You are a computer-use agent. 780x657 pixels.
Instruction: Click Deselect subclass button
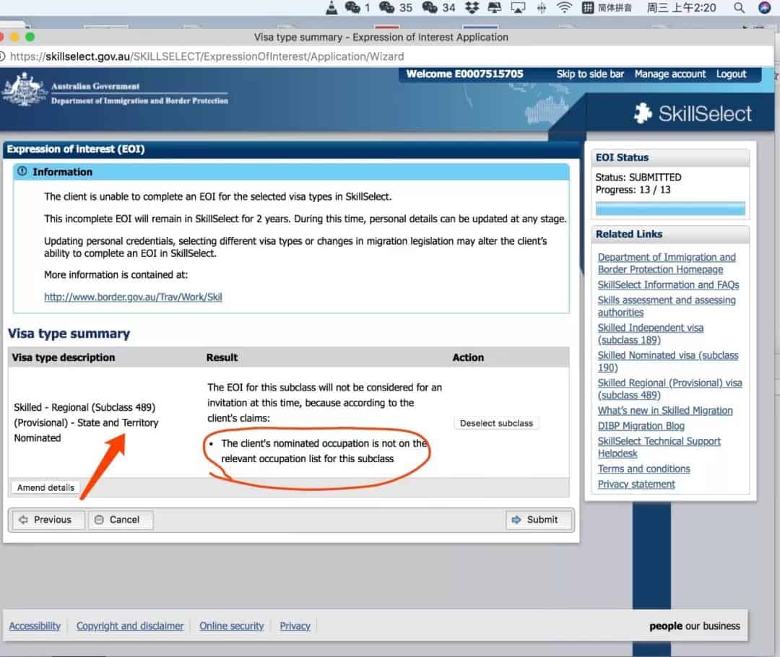tap(496, 423)
